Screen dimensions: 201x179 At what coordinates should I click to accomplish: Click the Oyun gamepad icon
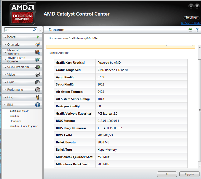pos(38,82)
